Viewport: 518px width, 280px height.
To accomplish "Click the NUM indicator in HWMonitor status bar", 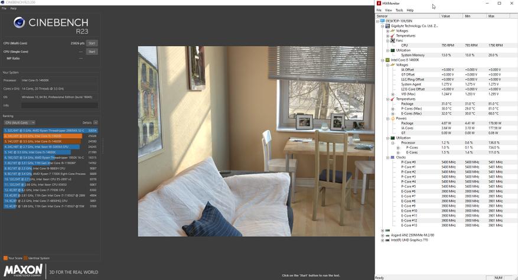I will 499,278.
